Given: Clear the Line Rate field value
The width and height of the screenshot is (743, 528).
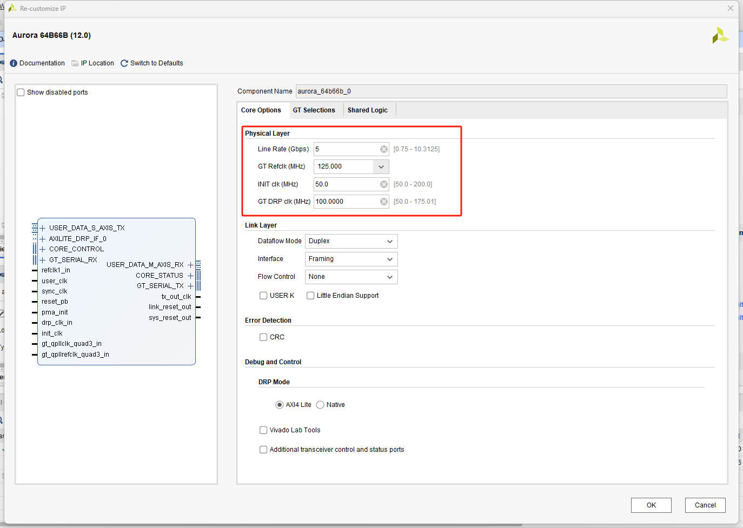Looking at the screenshot, I should pyautogui.click(x=384, y=149).
